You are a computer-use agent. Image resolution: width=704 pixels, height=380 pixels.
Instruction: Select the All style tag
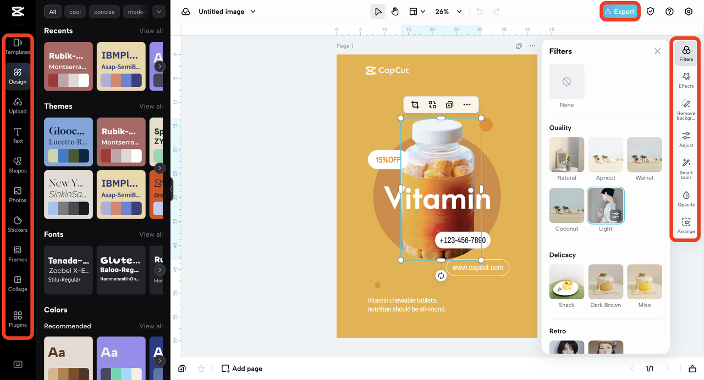pos(52,12)
